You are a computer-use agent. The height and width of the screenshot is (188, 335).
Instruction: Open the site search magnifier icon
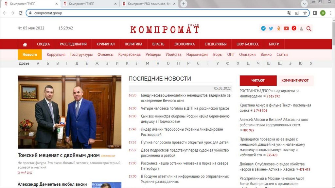pos(309,28)
